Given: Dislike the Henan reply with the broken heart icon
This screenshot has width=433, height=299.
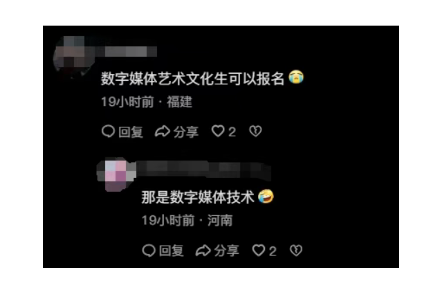Looking at the screenshot, I should [x=296, y=251].
